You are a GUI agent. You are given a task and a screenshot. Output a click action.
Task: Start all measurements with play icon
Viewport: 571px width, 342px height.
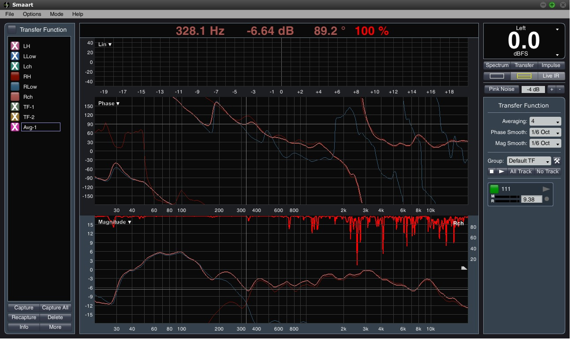(x=501, y=171)
